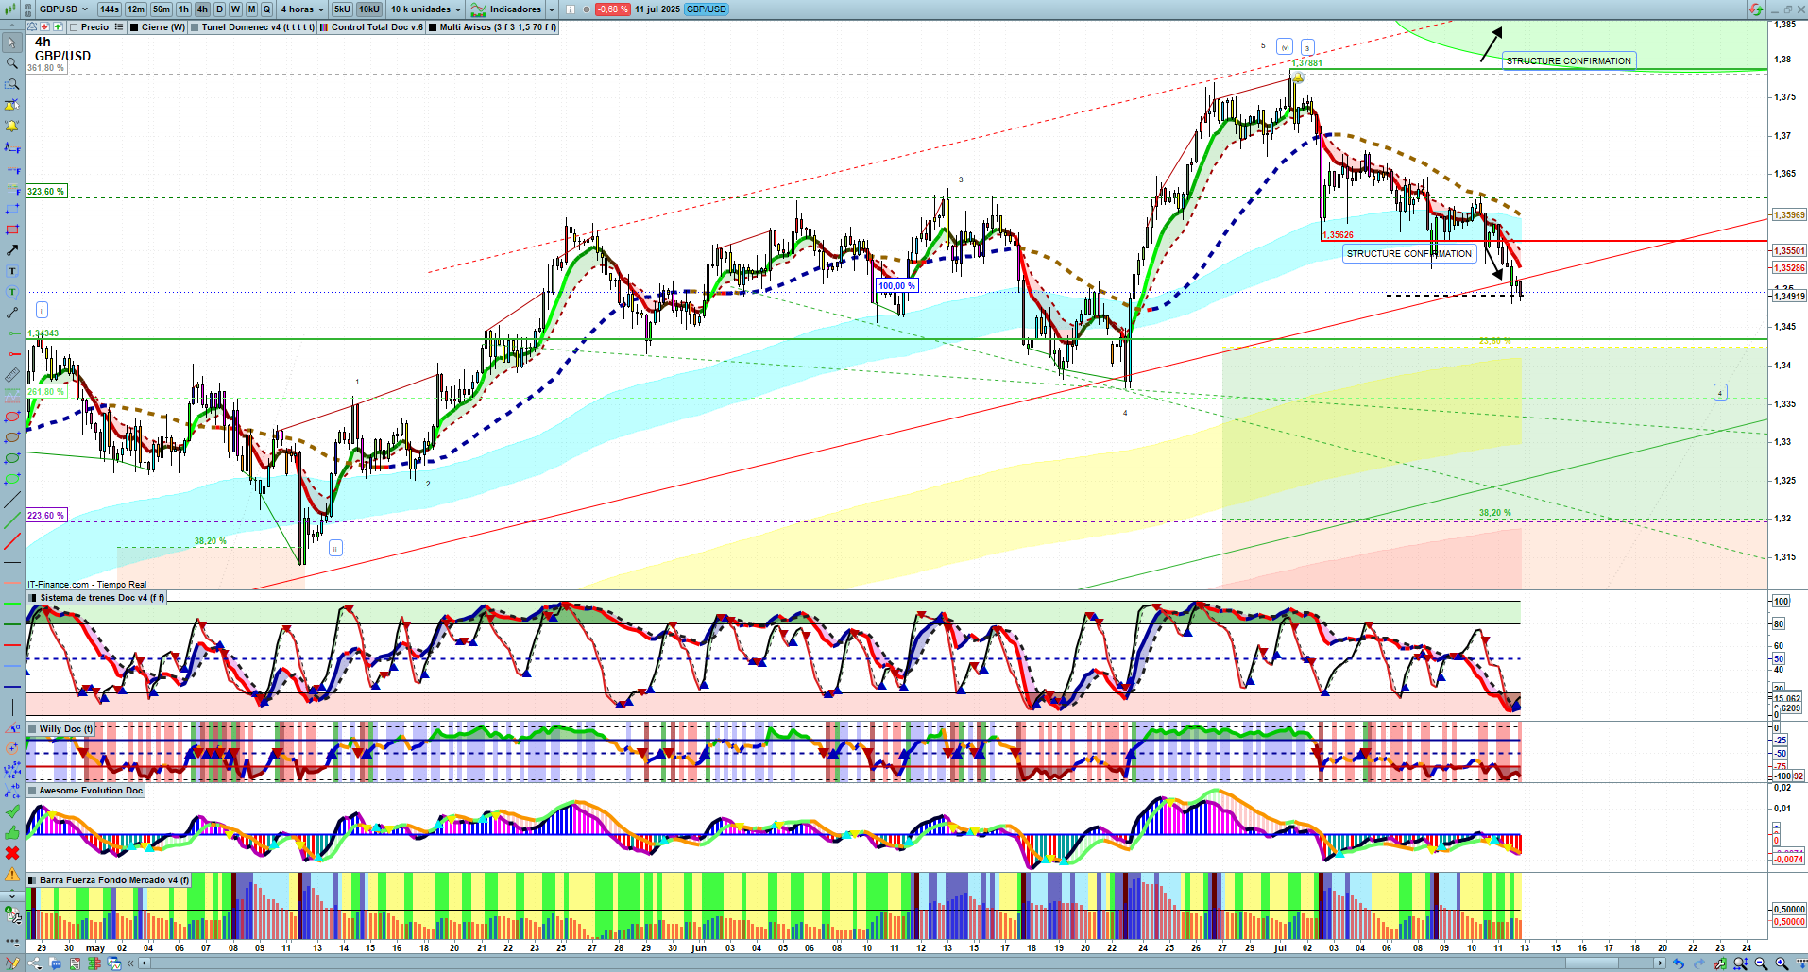
Task: Toggle the 5kU units button
Action: pos(342,9)
